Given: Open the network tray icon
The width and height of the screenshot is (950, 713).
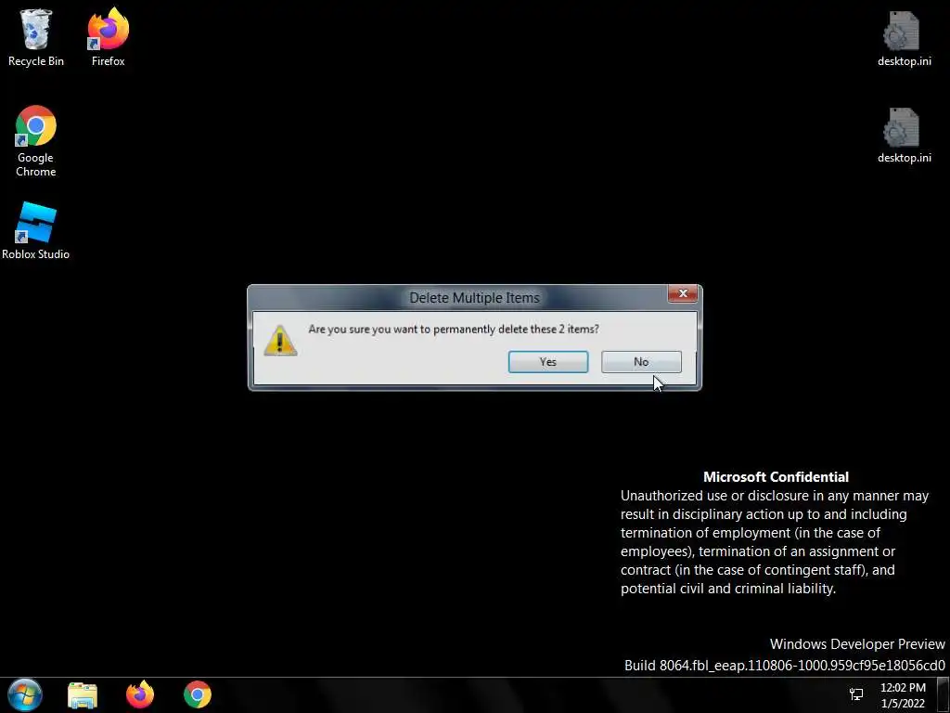Looking at the screenshot, I should pyautogui.click(x=856, y=694).
